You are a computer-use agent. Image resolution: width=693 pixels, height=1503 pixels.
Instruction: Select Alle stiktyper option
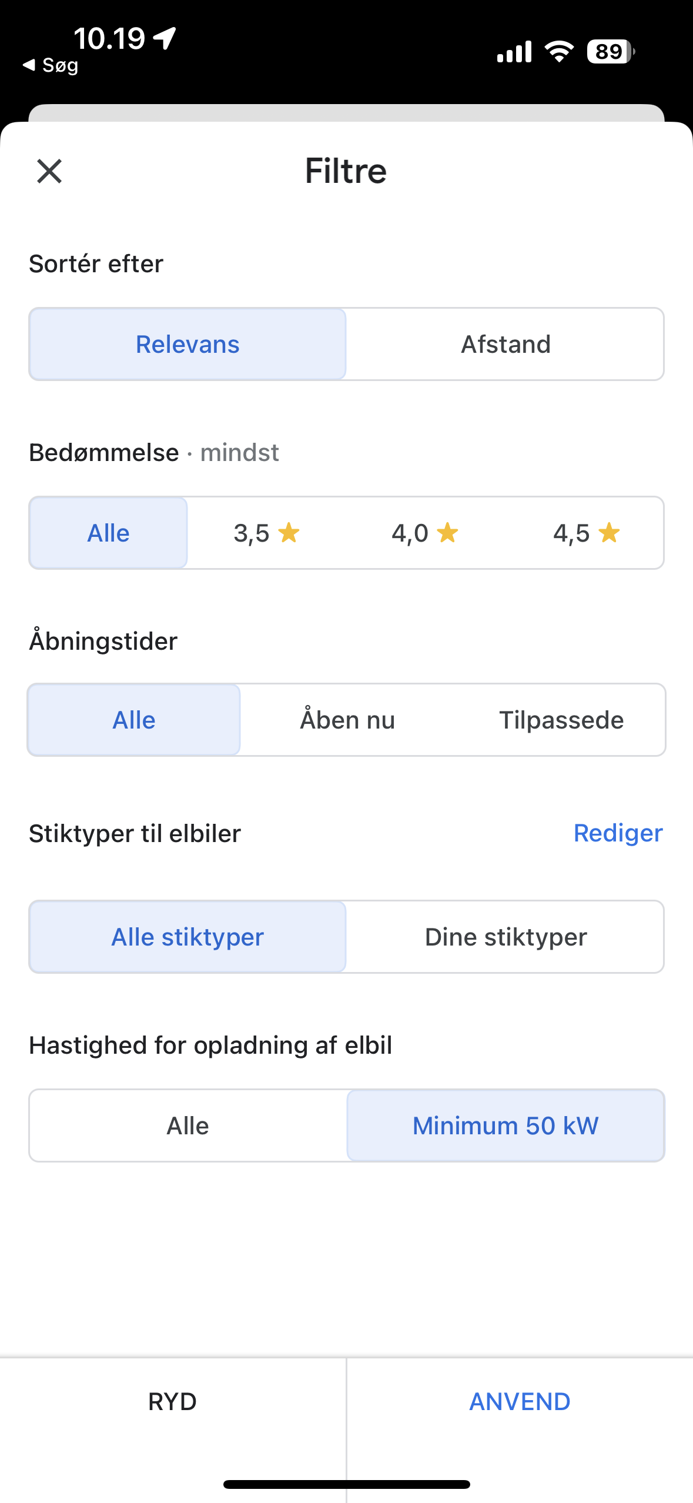(x=188, y=937)
